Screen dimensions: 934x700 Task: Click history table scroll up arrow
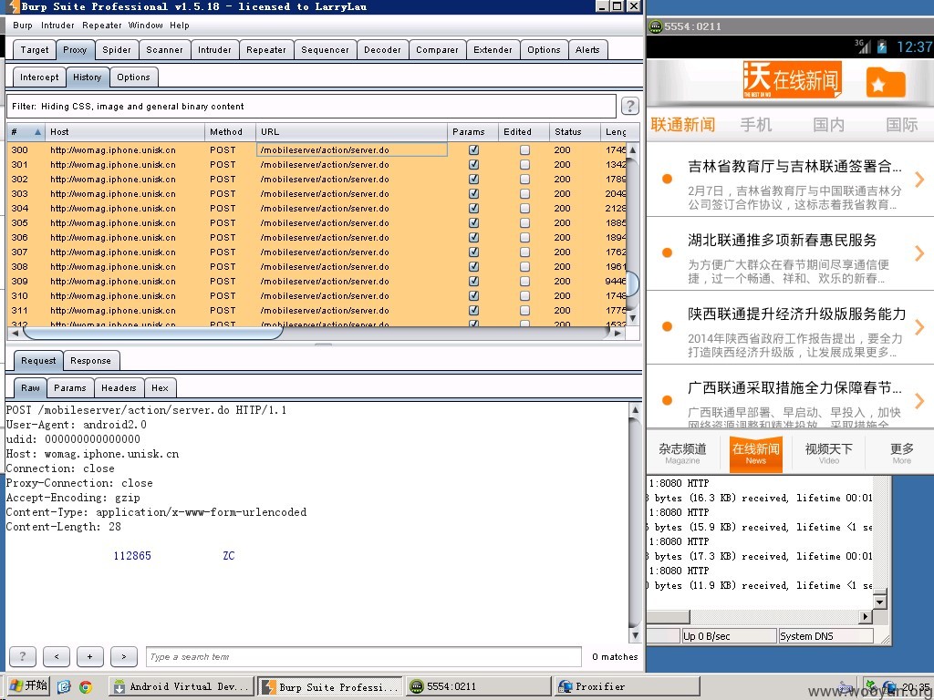click(633, 149)
